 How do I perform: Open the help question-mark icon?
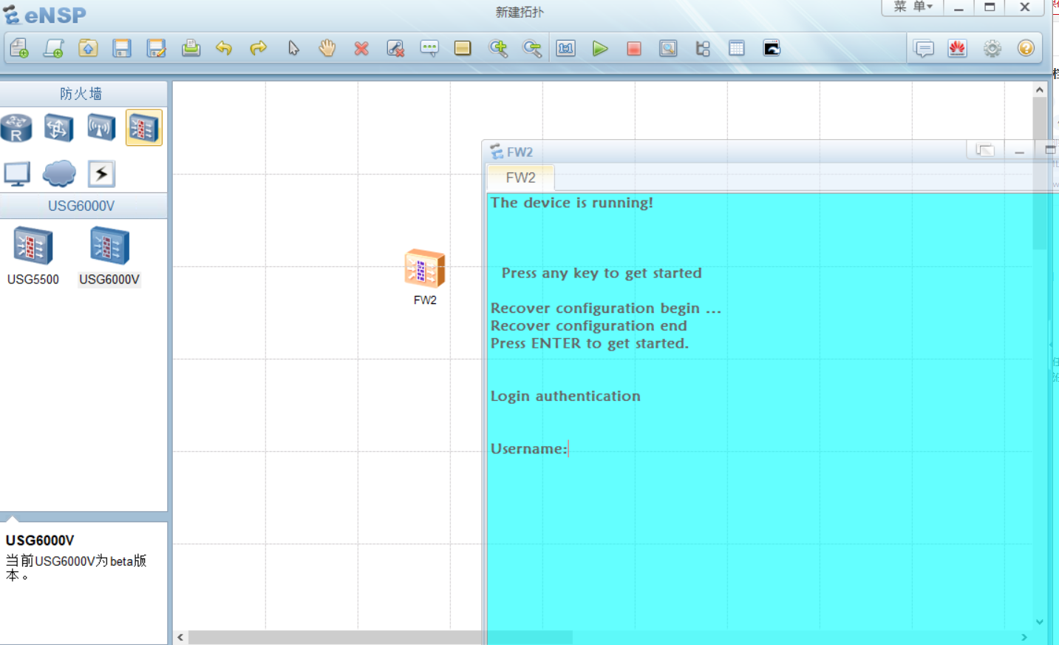coord(1026,49)
